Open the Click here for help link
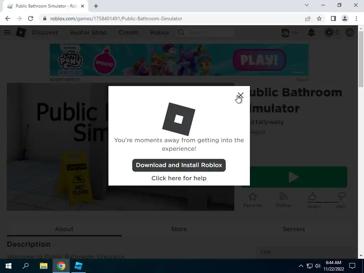 (179, 178)
